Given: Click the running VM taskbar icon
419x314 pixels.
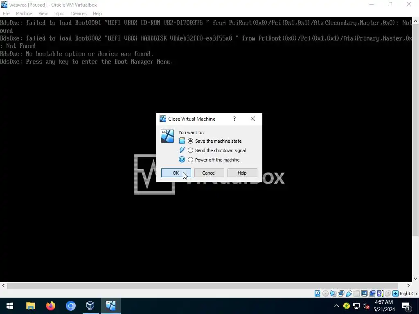Looking at the screenshot, I should coord(110,306).
